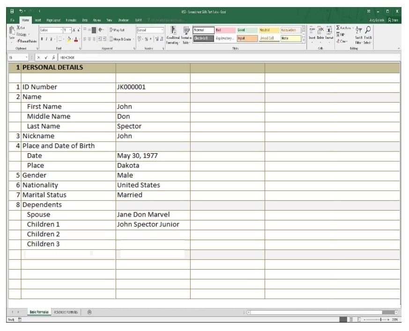
Task: Add a new sheet with the plus button
Action: [x=89, y=312]
